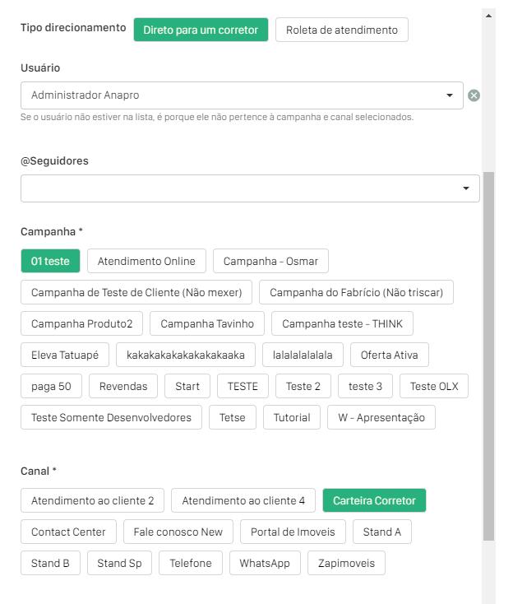Pick the Zapimoveis channel
Image resolution: width=513 pixels, height=604 pixels.
(346, 563)
